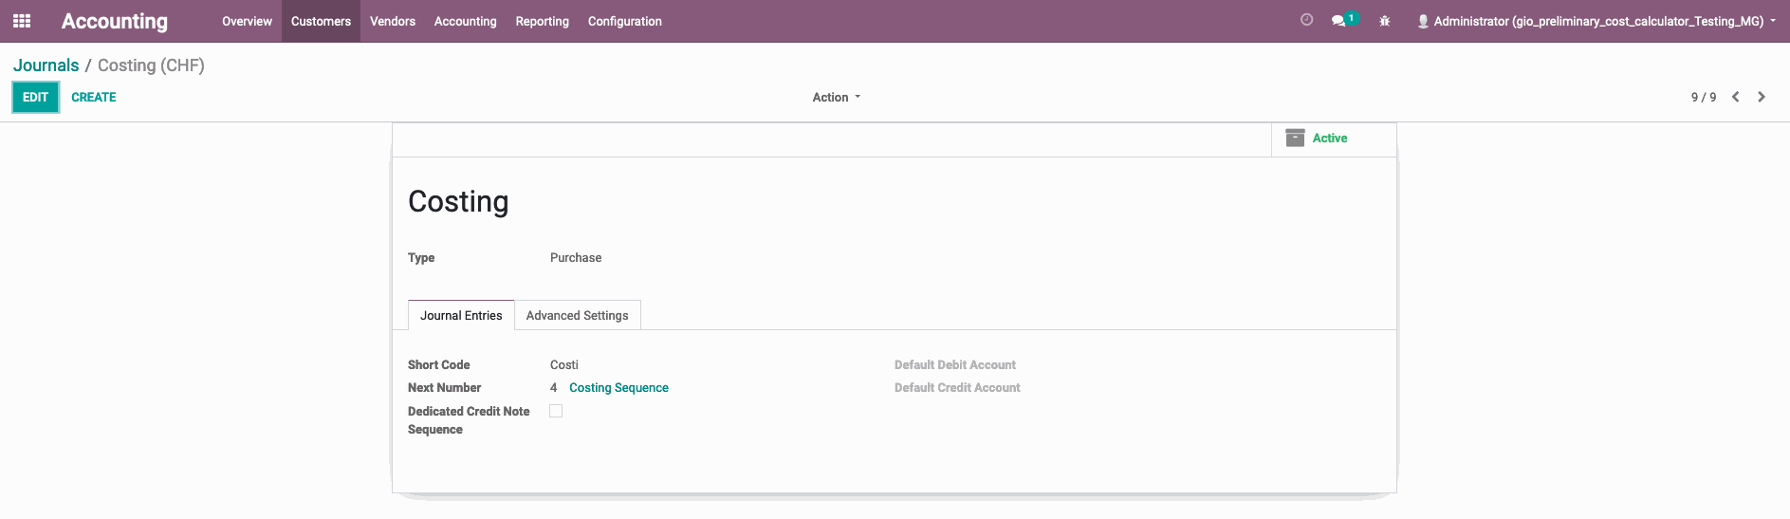
Task: Open the Reporting menu
Action: [x=543, y=21]
